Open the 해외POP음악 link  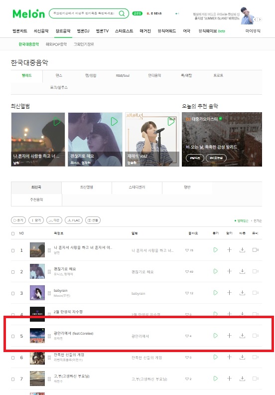[56, 44]
